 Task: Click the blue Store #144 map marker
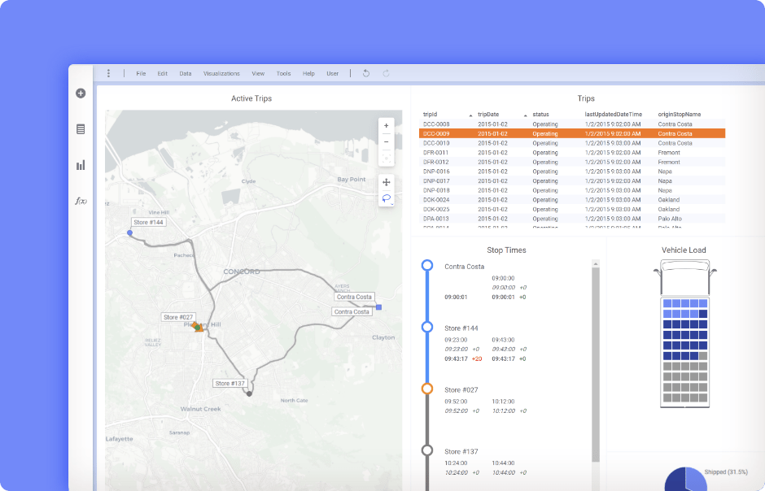coord(129,232)
